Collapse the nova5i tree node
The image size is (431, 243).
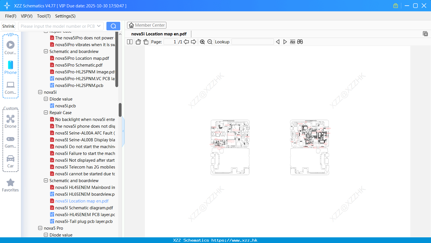coord(40,92)
